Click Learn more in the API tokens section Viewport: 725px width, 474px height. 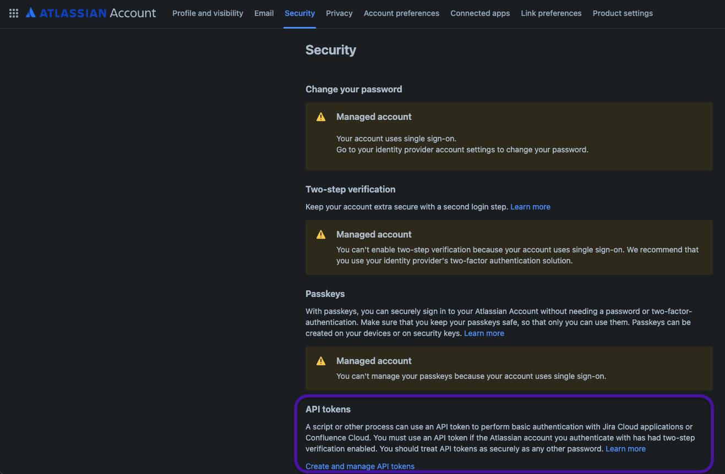pos(625,449)
